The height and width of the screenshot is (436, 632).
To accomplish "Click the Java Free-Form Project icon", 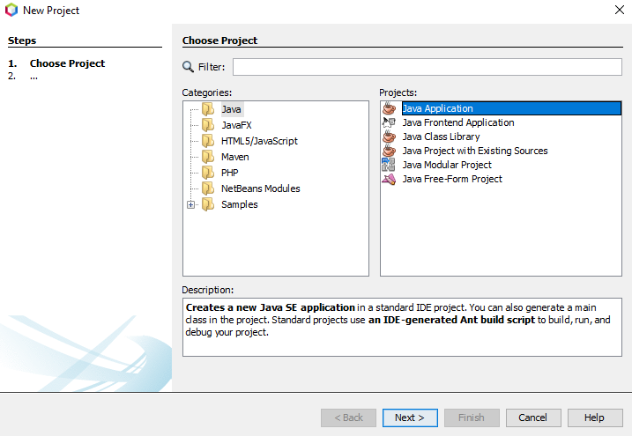I will click(x=389, y=179).
